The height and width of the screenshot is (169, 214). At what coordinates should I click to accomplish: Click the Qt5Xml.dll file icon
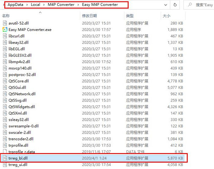[x=5, y=113]
